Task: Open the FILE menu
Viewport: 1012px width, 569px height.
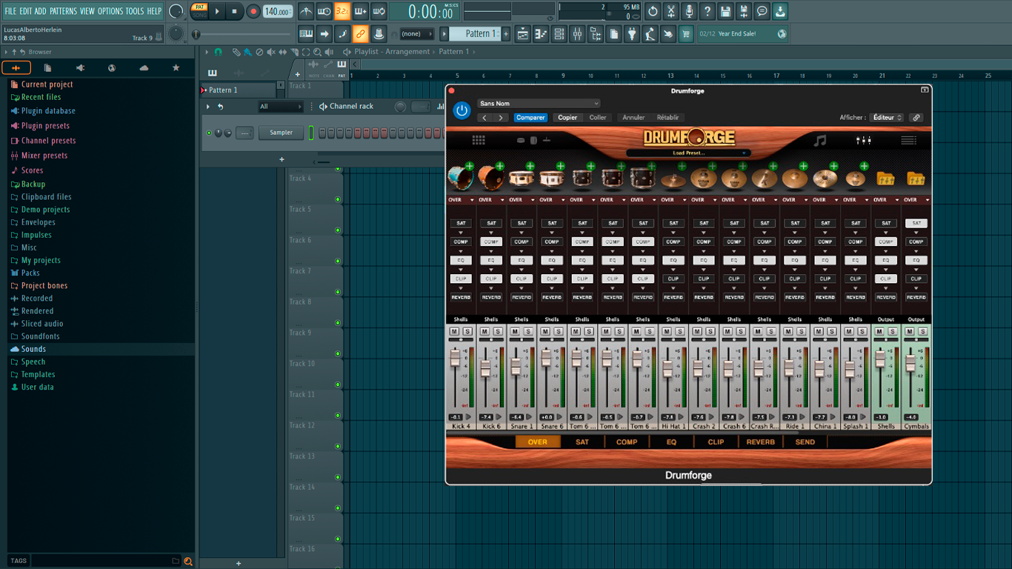Action: 10,11
